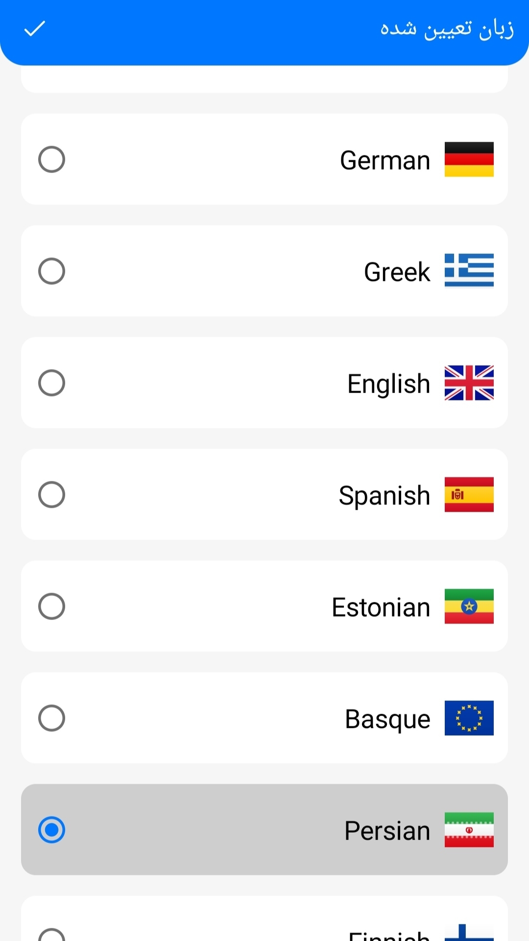Select the English radio button
Image resolution: width=529 pixels, height=941 pixels.
click(51, 383)
